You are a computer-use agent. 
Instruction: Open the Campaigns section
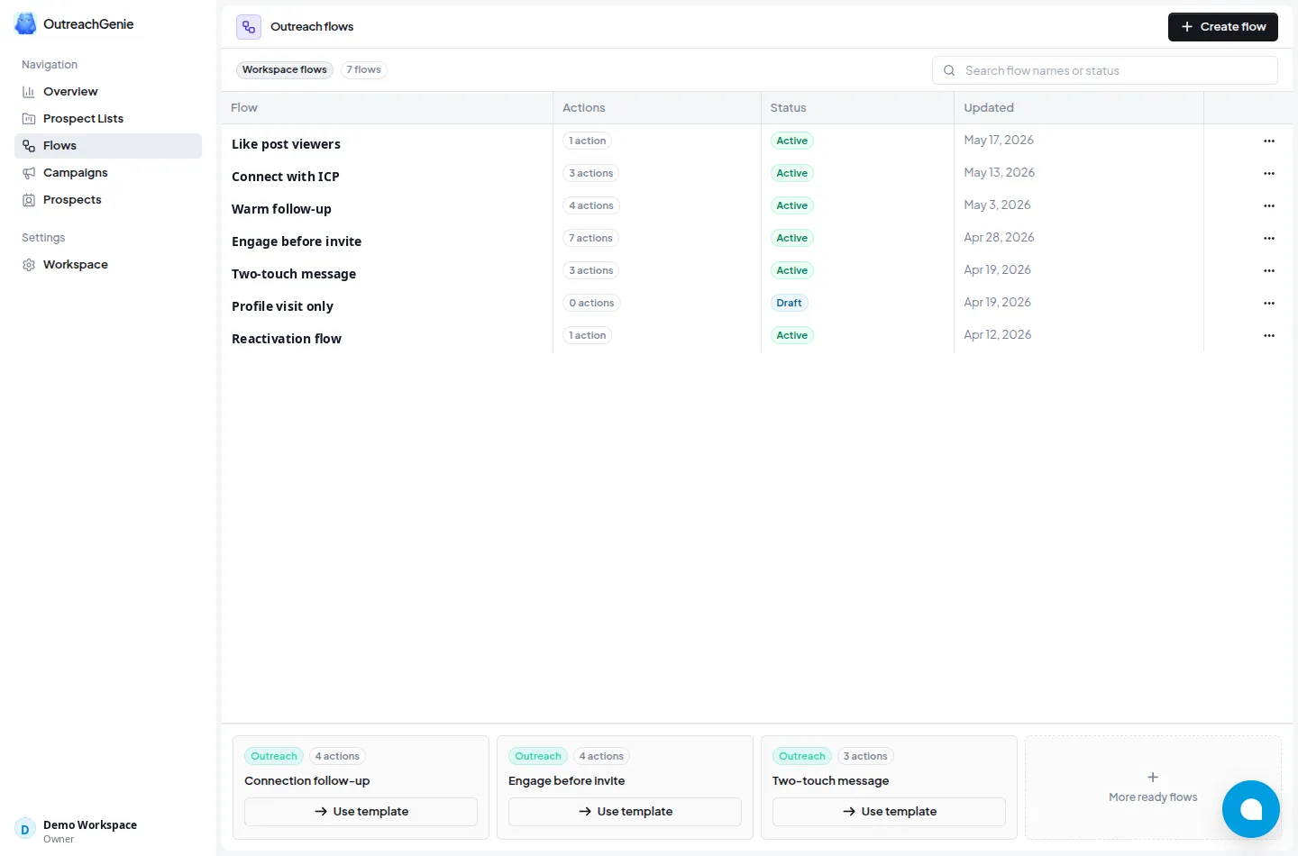(x=108, y=173)
